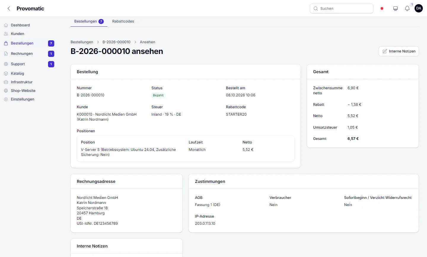The height and width of the screenshot is (257, 427).
Task: Switch to the Rabattcodes tab
Action: [123, 21]
